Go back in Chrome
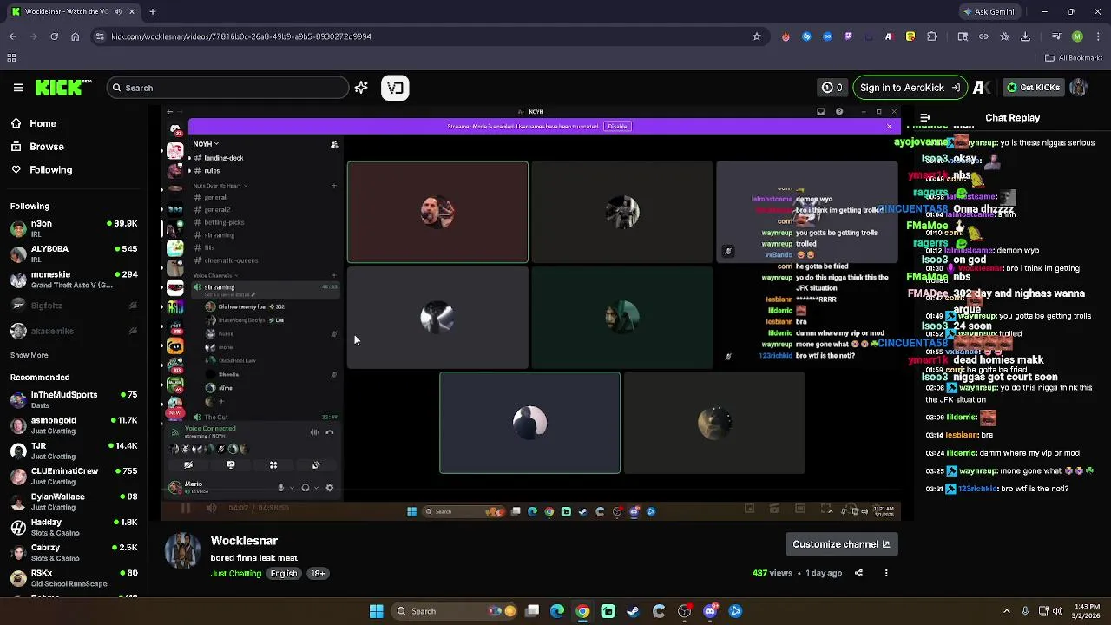Screen dimensions: 1111x625 pyautogui.click(x=12, y=36)
